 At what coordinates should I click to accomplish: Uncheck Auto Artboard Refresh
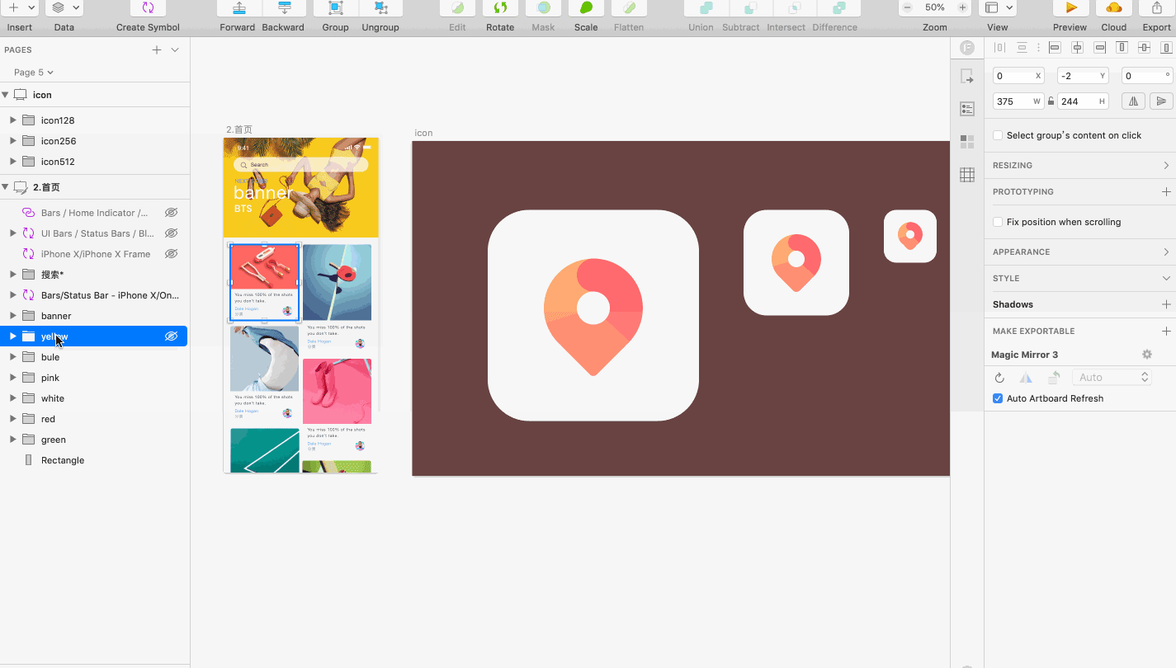pos(998,398)
